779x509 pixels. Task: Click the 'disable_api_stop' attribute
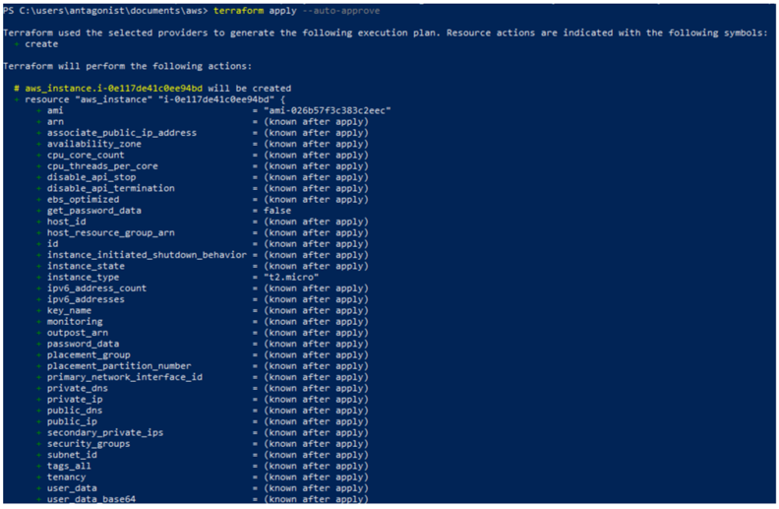pyautogui.click(x=91, y=177)
